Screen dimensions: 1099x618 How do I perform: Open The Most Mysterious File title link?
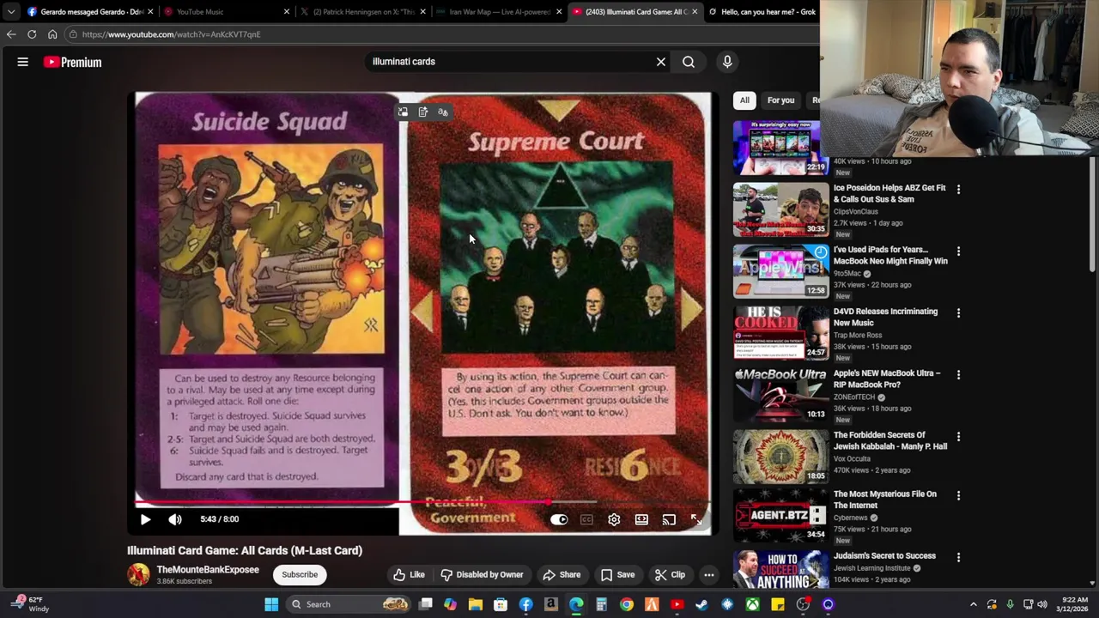point(884,500)
